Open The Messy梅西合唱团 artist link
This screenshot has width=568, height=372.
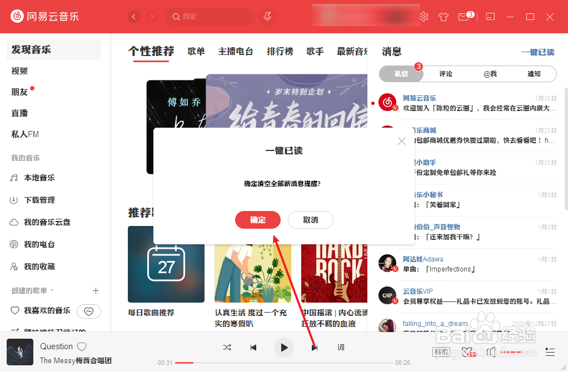pyautogui.click(x=76, y=360)
